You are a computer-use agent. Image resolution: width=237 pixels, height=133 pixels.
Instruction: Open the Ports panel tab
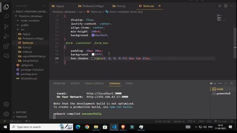click(x=129, y=83)
